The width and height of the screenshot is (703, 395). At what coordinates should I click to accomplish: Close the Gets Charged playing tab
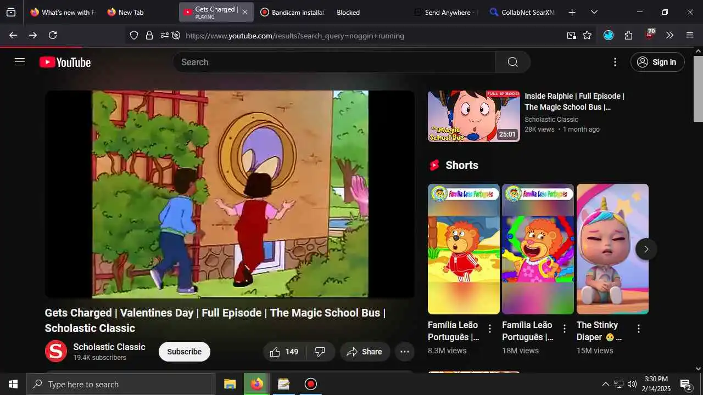coord(245,12)
